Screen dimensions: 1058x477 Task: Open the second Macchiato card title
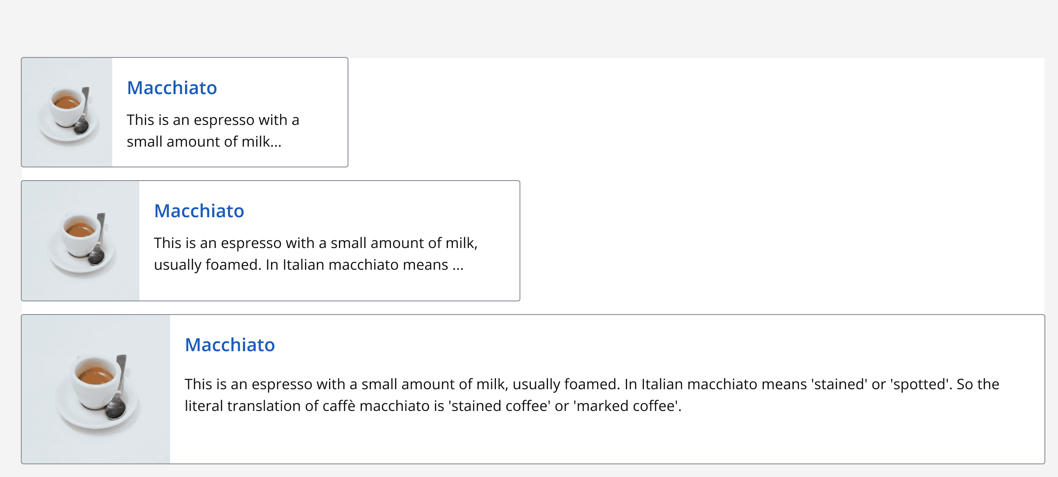pos(199,211)
